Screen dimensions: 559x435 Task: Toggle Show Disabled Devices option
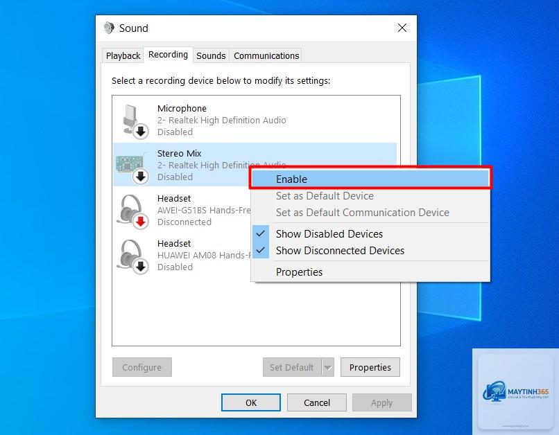tap(370, 234)
